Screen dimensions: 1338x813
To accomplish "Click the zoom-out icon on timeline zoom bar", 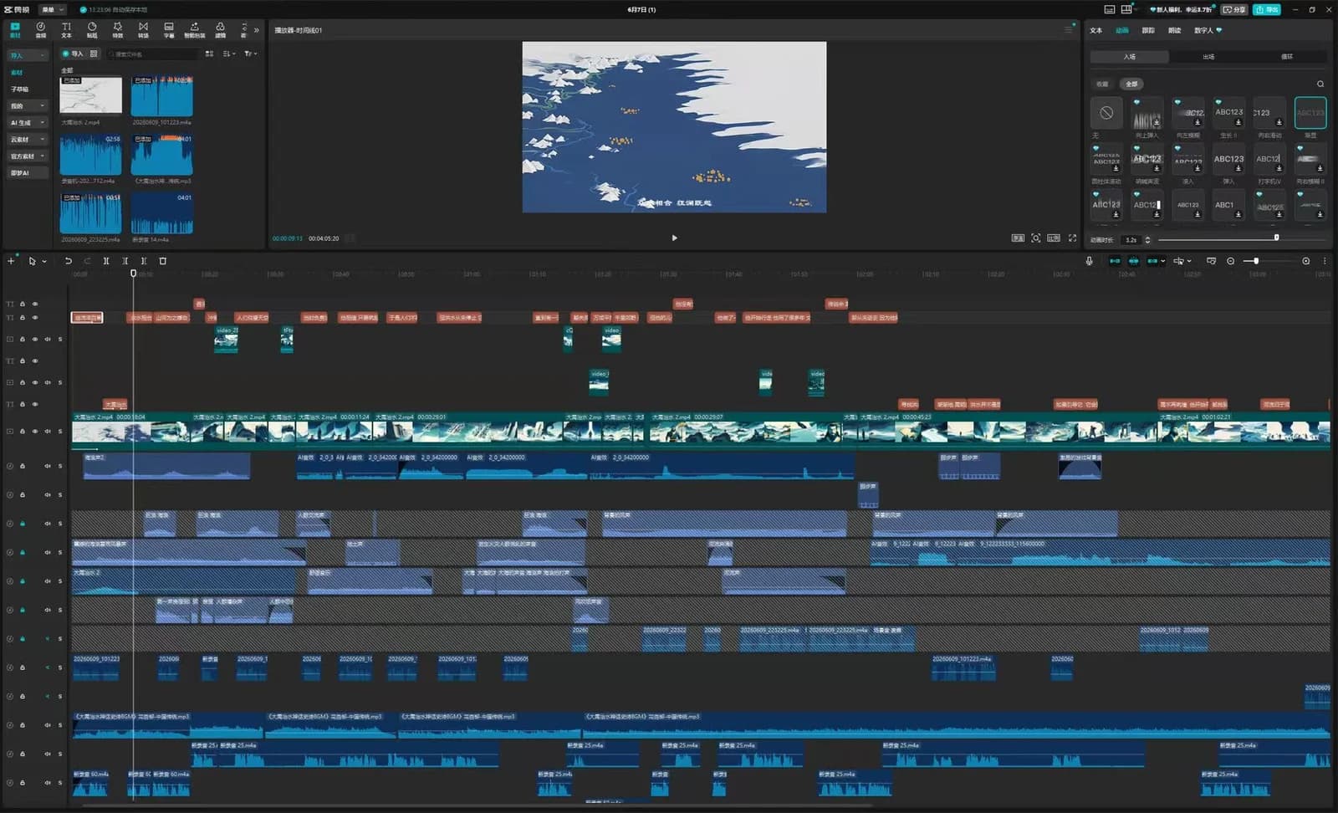I will pyautogui.click(x=1230, y=261).
